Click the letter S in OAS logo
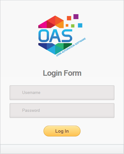124x154 pixels. point(67,36)
